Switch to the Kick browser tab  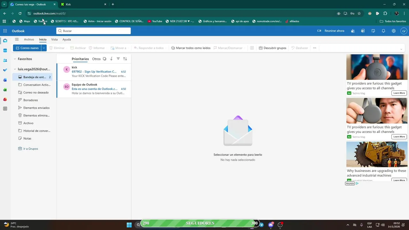(83, 4)
